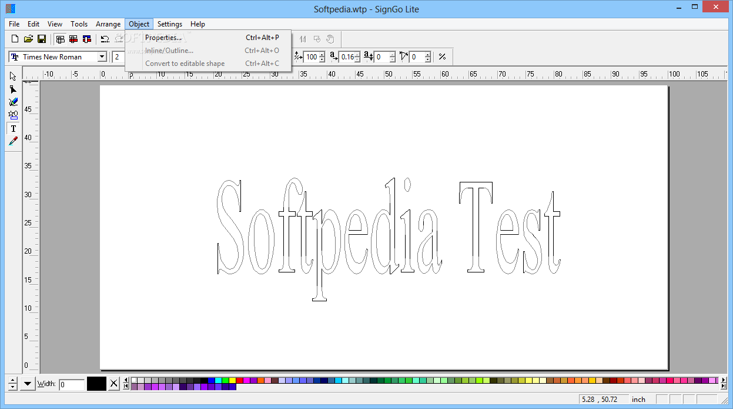The width and height of the screenshot is (733, 409).
Task: Adjust the line spacing 0 spinner
Action: tap(392, 57)
